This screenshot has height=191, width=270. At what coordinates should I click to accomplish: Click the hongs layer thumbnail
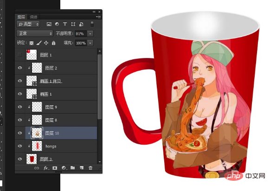point(37,146)
